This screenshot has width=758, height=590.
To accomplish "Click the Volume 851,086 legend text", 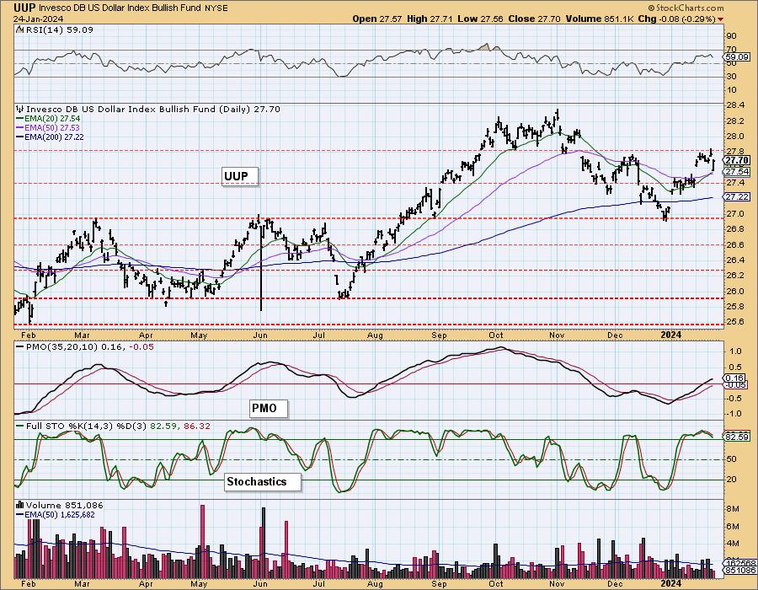I will point(64,506).
